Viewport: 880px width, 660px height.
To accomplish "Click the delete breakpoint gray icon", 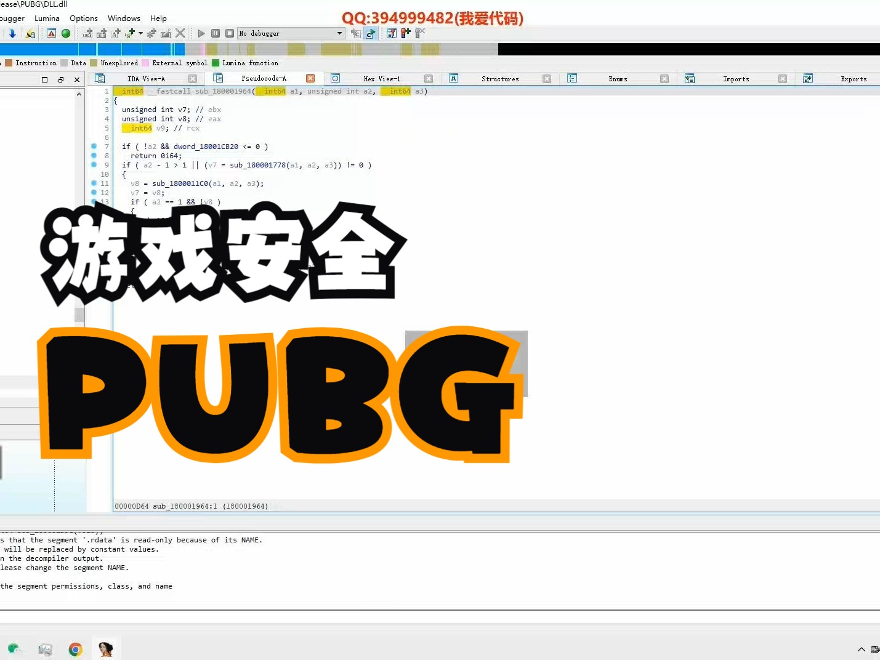I will 420,33.
